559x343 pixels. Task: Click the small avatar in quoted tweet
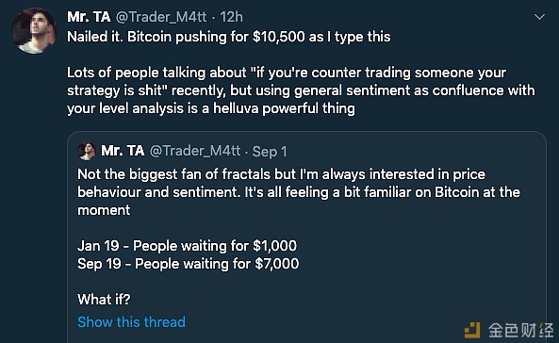click(x=87, y=151)
